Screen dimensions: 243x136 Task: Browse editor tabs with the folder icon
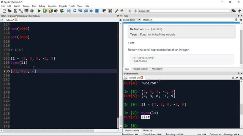[x=2, y=20]
